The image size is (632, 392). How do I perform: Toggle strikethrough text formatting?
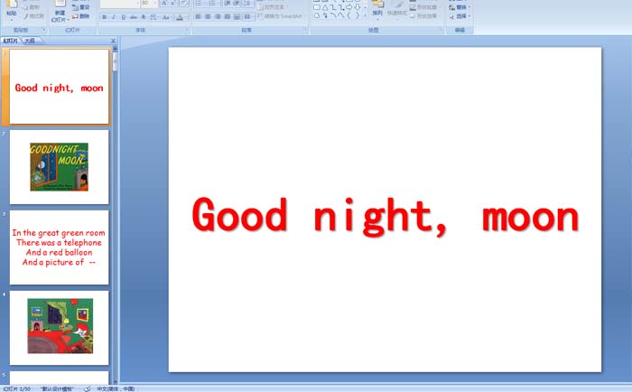click(x=134, y=17)
